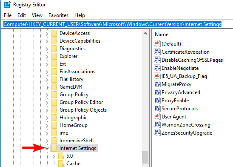Click the GameDVR folder icon
233x167 pixels.
coord(54,87)
